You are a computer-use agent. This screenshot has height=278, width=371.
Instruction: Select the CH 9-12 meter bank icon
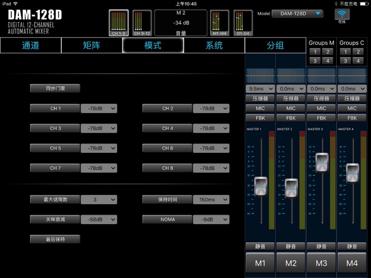click(142, 23)
